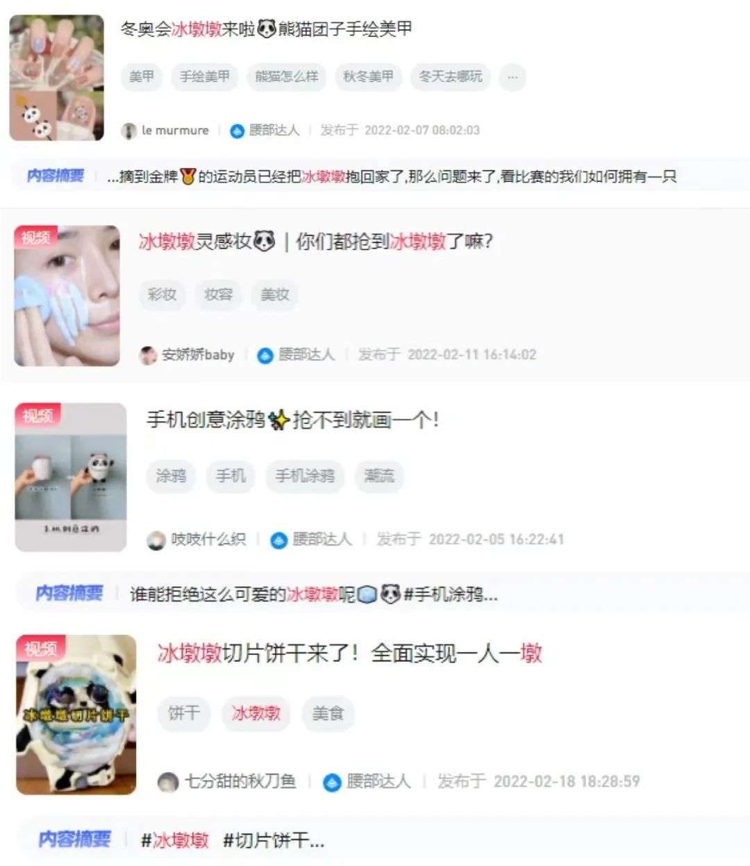
Task: Select the highlighted 冰墩墩 tag chip
Action: [x=256, y=713]
